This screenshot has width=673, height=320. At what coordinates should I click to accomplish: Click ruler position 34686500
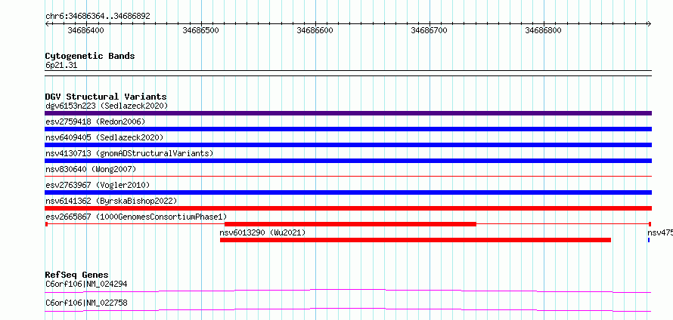pos(200,30)
